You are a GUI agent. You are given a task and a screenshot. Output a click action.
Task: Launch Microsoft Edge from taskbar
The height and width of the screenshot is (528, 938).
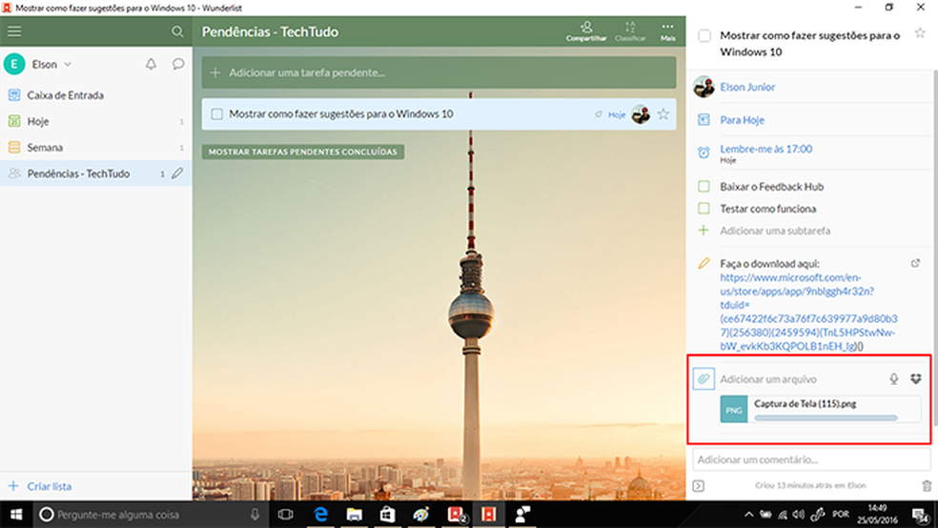320,515
